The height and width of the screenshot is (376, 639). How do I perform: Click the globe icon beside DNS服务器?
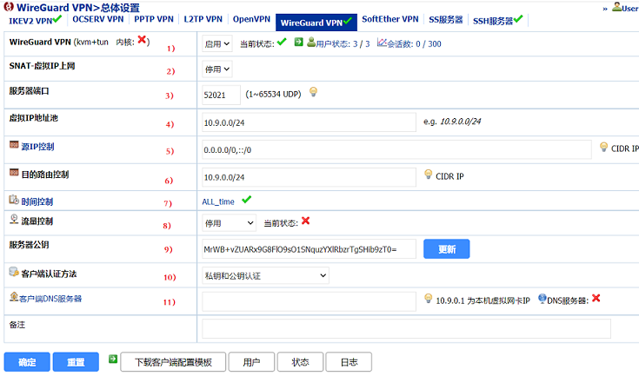[x=542, y=299]
